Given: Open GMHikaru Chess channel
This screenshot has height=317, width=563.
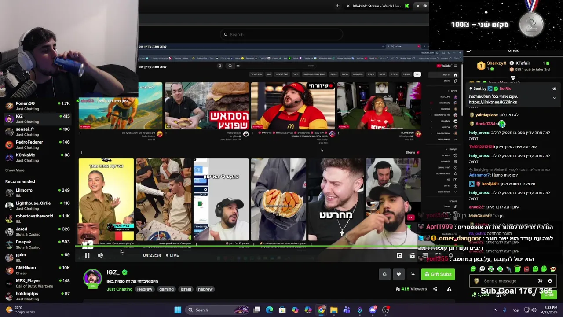Looking at the screenshot, I should (37, 270).
